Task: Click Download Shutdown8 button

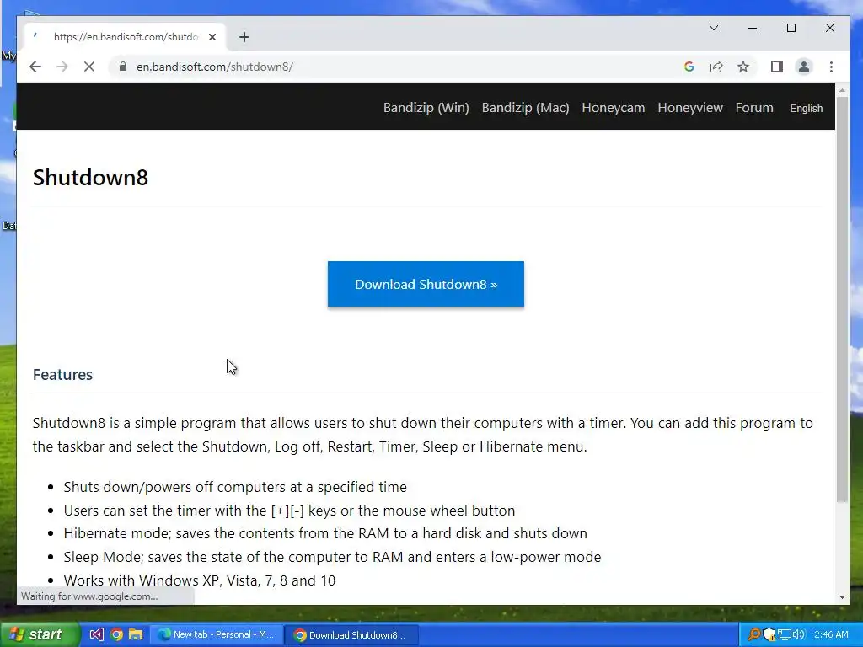Action: (426, 284)
